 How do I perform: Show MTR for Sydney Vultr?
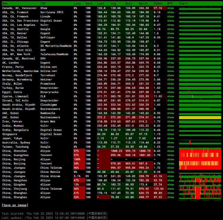point(170,143)
